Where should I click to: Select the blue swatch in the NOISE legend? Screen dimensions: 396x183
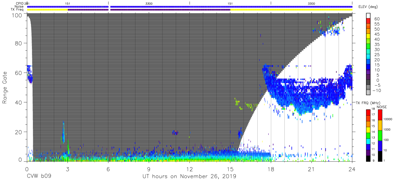coord(380,146)
